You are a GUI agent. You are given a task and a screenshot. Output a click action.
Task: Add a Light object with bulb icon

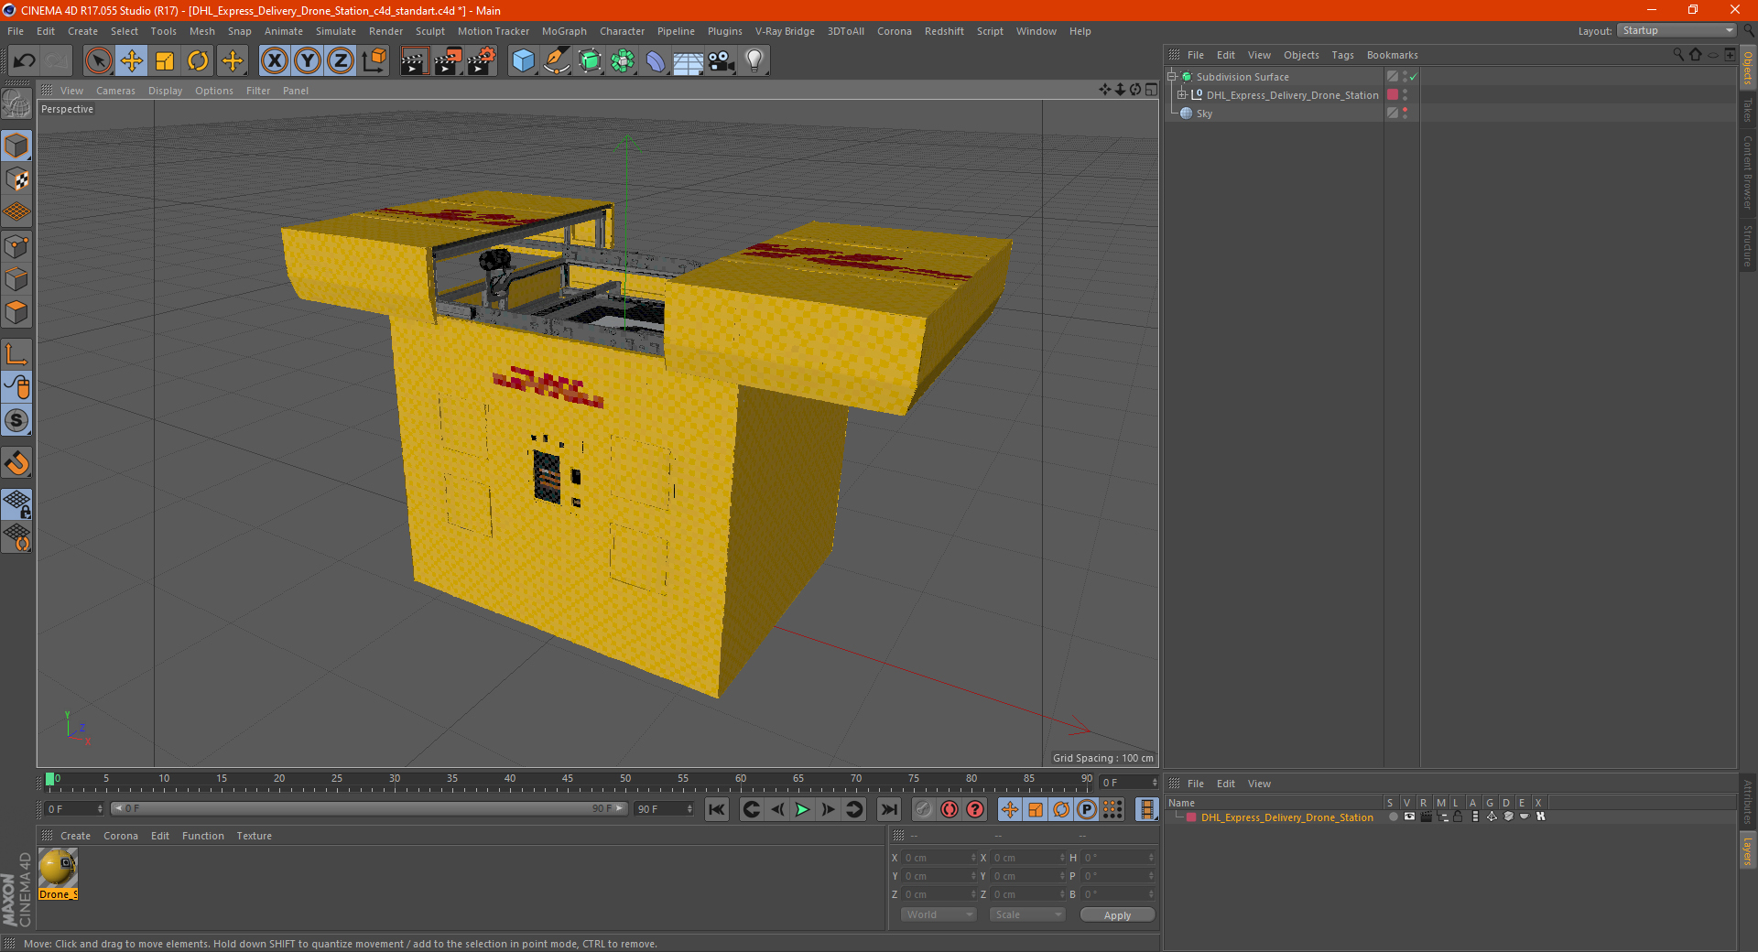(x=754, y=61)
